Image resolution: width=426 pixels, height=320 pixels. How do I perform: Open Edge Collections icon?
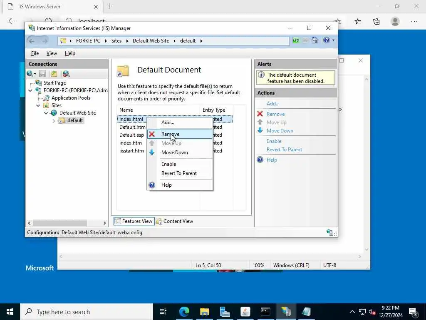pyautogui.click(x=376, y=22)
